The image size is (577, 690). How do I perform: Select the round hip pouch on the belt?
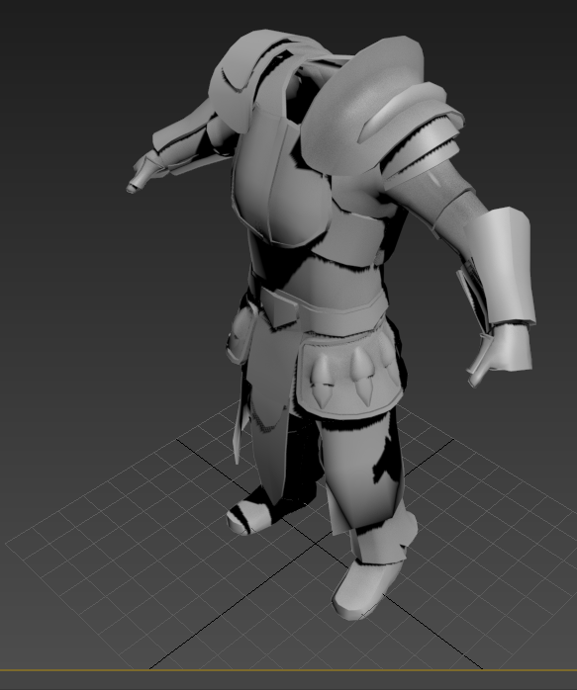point(240,334)
